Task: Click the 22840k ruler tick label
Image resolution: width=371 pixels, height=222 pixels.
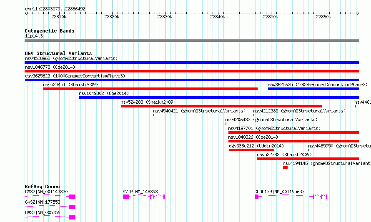Action: point(218,17)
